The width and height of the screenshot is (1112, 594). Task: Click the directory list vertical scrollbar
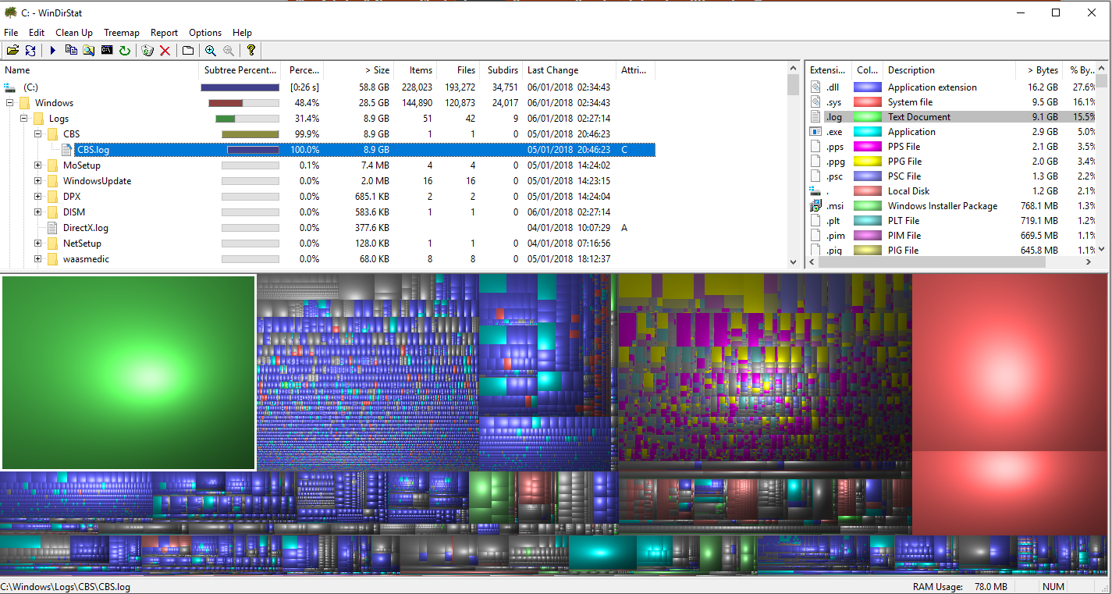click(x=794, y=165)
